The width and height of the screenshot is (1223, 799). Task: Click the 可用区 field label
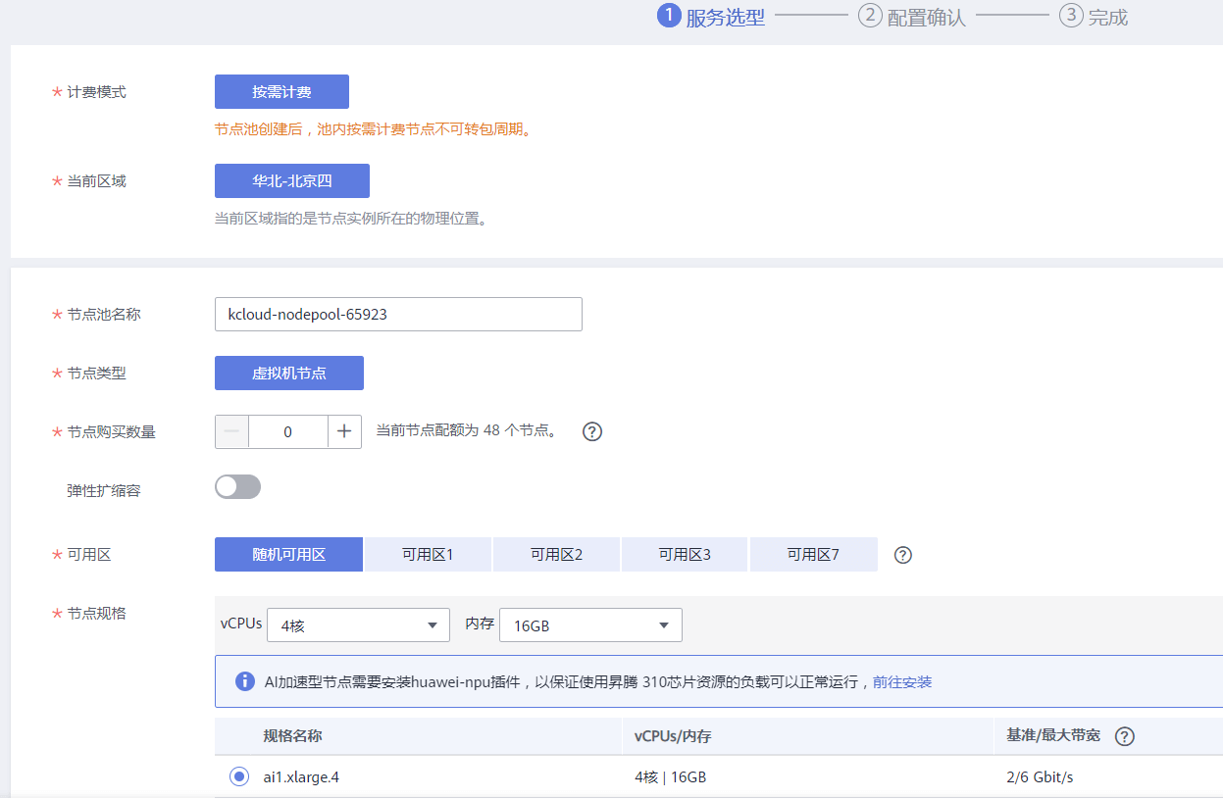tap(89, 555)
